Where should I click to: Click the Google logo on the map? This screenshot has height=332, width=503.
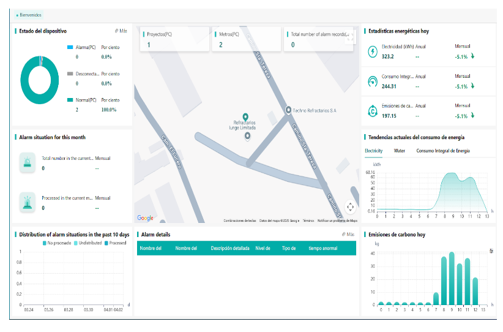pyautogui.click(x=145, y=217)
